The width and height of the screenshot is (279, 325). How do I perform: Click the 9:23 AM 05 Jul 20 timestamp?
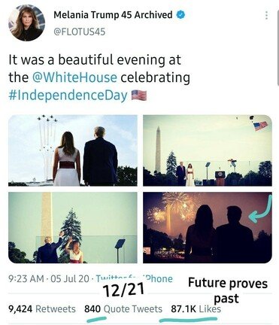pyautogui.click(x=49, y=278)
